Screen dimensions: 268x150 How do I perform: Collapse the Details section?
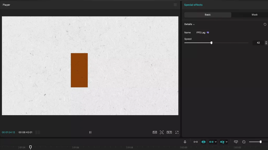193,24
